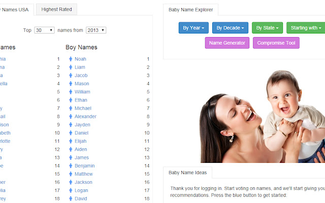Expand the By Year dropdown button
The height and width of the screenshot is (203, 325).
(x=193, y=28)
